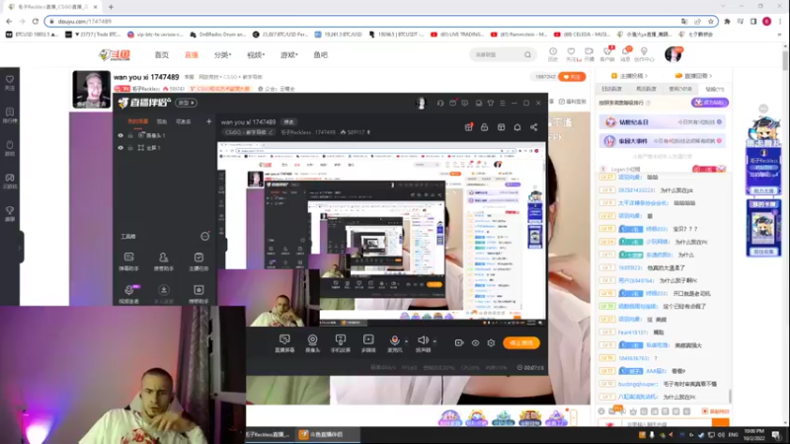Collapse the toolbox with the circled minus

tap(204, 236)
